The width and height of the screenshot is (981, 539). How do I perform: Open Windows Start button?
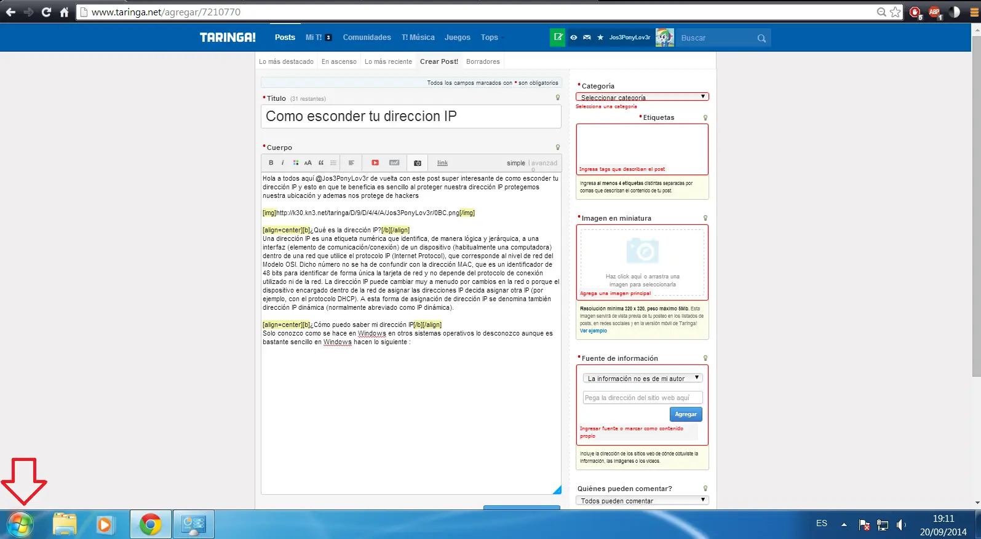[20, 525]
